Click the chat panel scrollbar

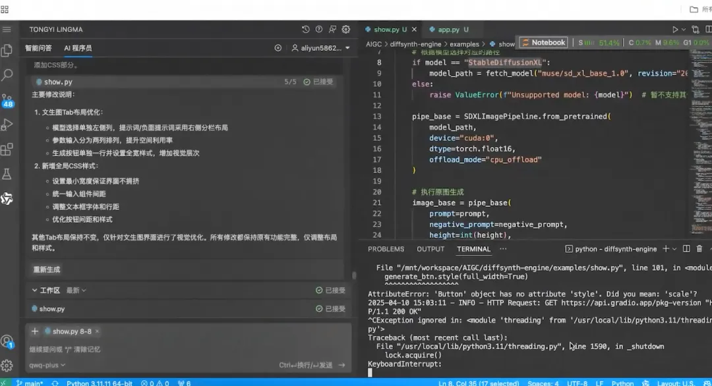(x=354, y=275)
